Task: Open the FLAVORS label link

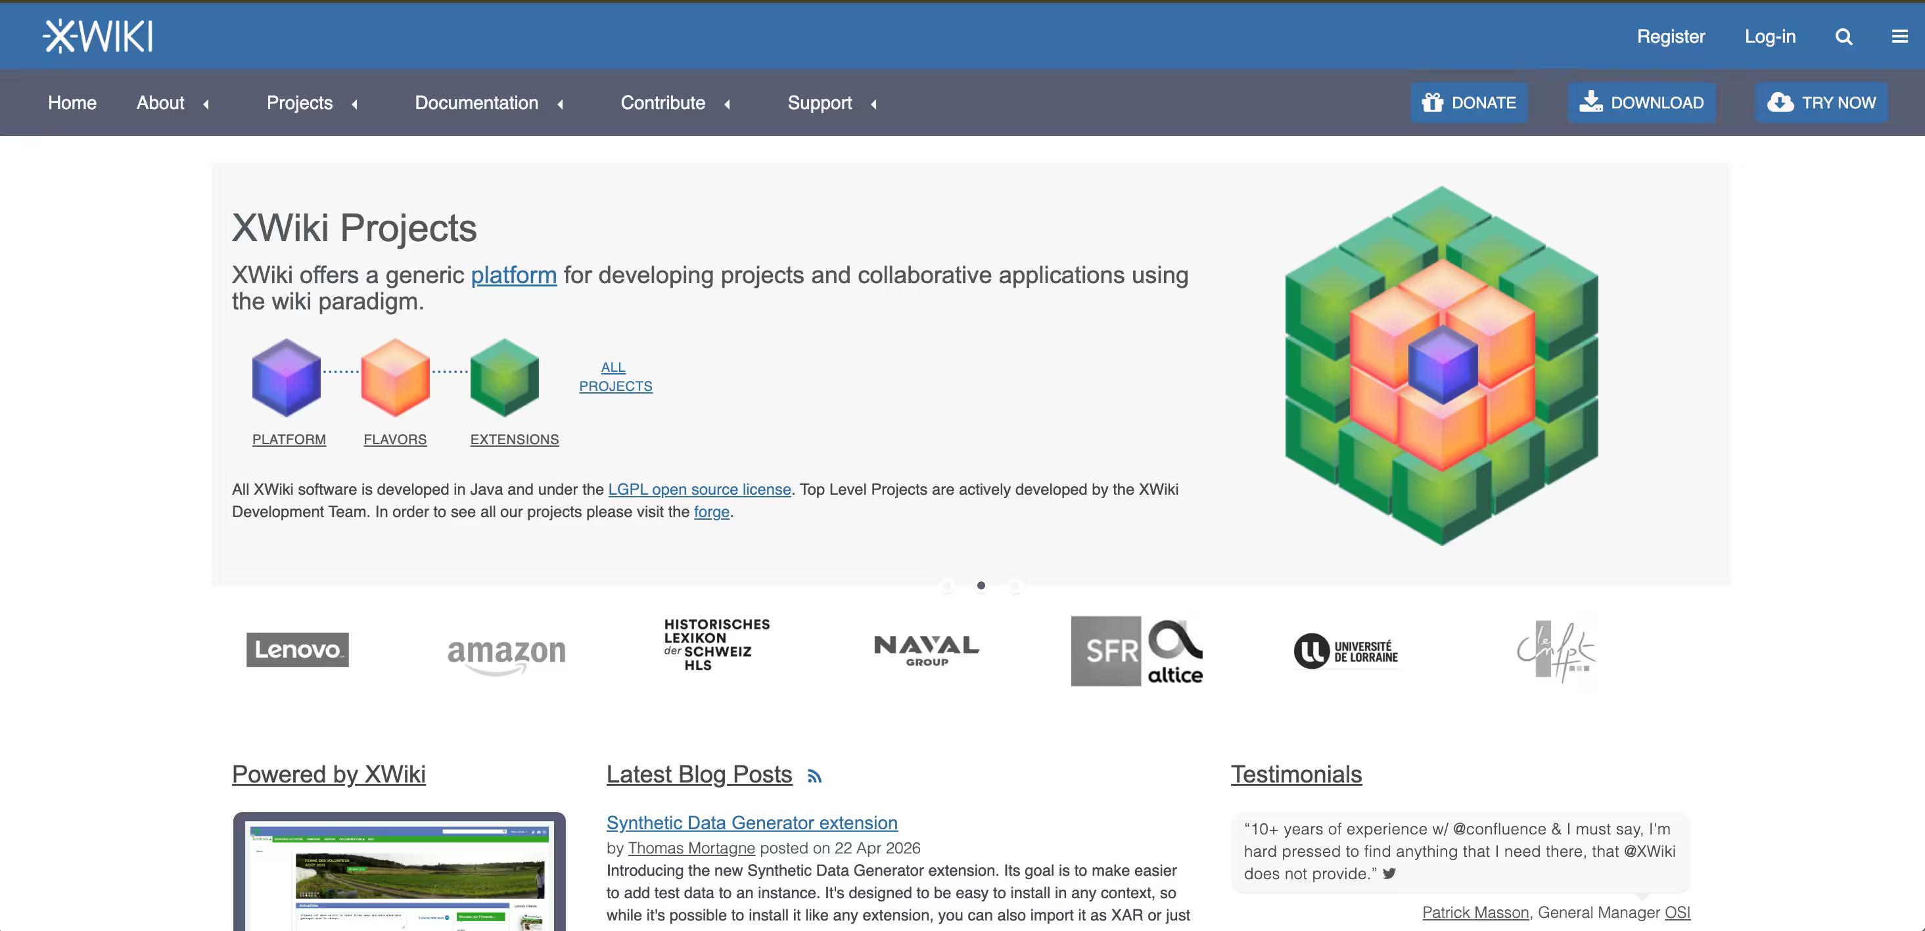Action: tap(395, 440)
